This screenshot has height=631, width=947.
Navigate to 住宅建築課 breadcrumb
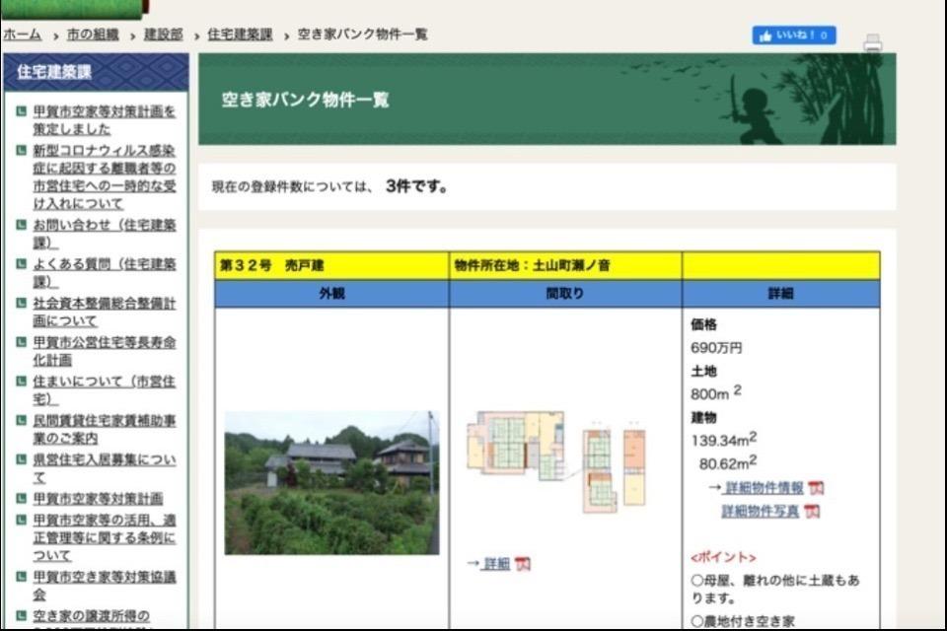[x=240, y=35]
